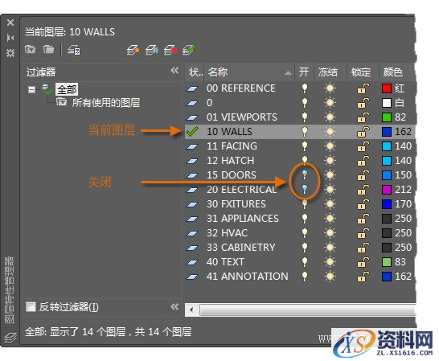Click freeze sun icon for 15 DOORS

[330, 175]
